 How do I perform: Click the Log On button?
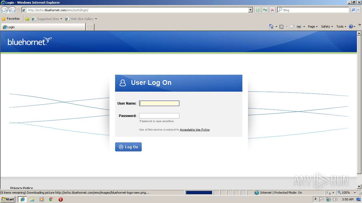point(128,147)
